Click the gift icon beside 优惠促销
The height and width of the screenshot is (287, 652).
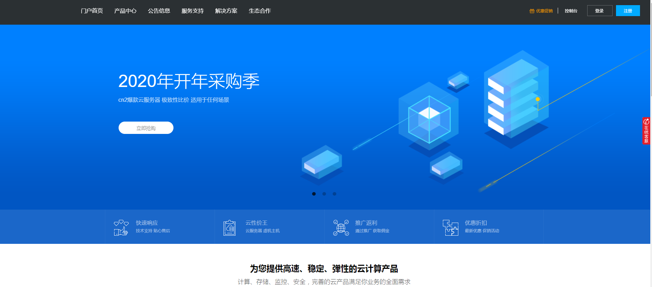[532, 11]
